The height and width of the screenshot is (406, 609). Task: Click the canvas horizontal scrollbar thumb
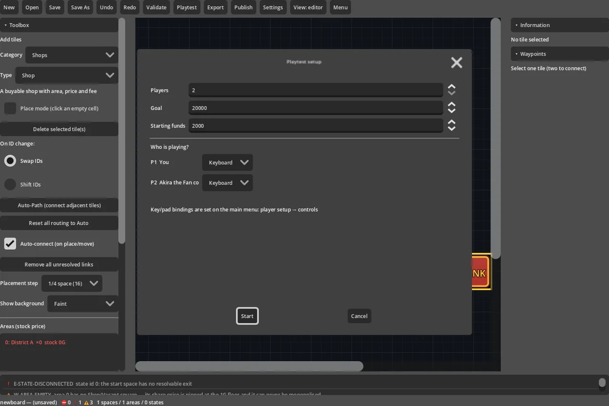[249, 366]
